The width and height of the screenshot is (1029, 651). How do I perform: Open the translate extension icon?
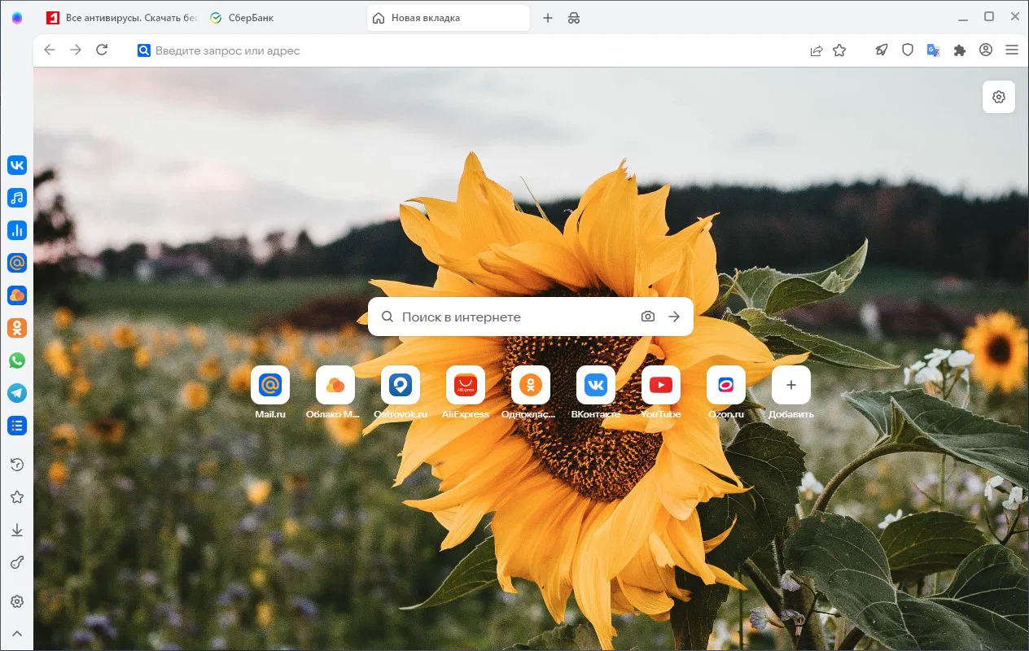pyautogui.click(x=934, y=50)
